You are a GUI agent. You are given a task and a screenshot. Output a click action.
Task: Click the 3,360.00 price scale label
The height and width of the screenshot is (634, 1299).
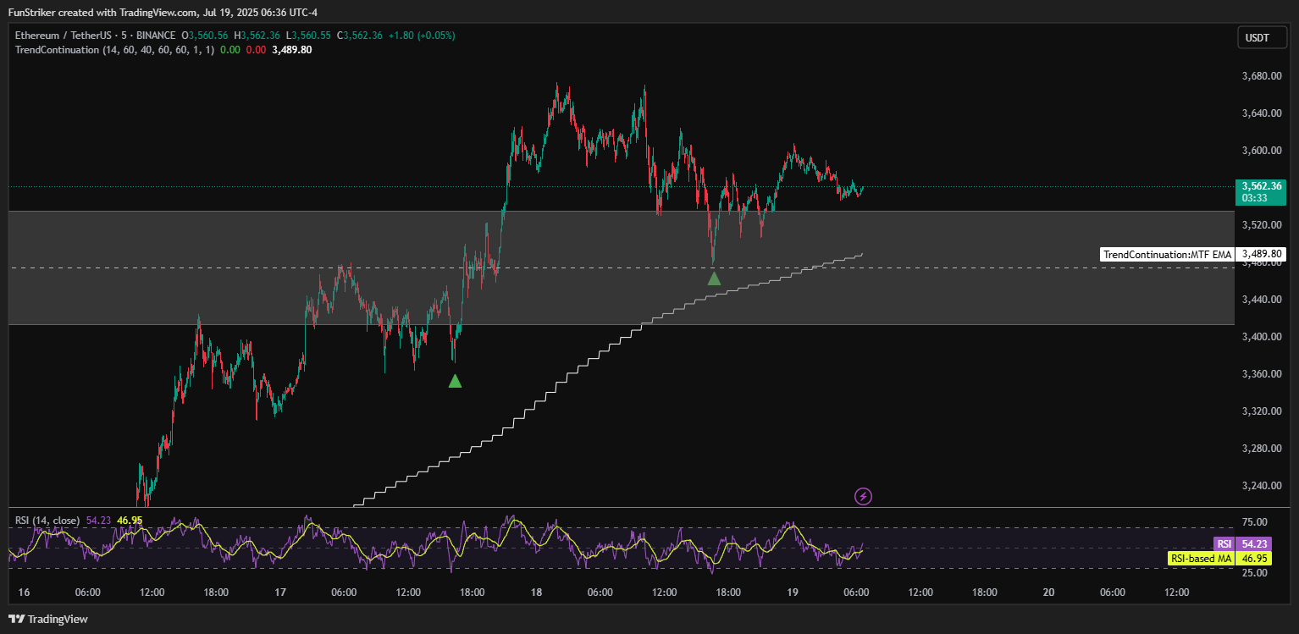[x=1261, y=374]
